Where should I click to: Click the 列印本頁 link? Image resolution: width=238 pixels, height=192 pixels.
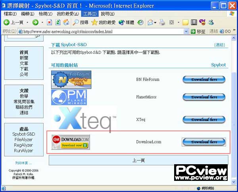tap(23, 163)
